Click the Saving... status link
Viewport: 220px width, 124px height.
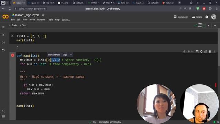coord(66,20)
